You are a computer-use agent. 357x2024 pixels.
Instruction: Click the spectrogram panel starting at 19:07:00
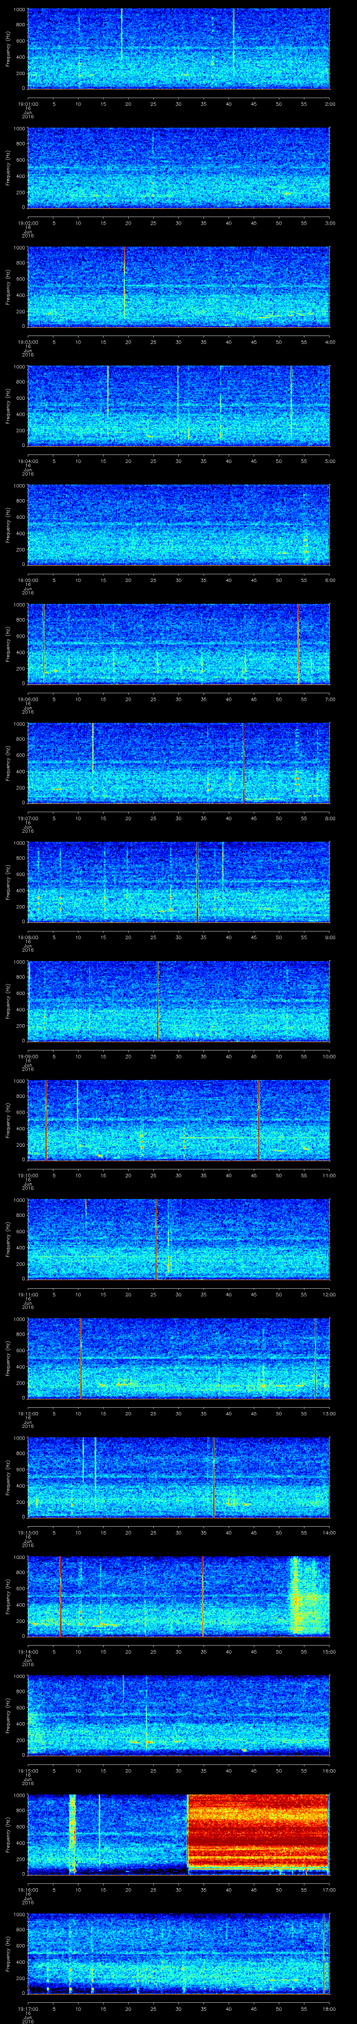point(178,763)
